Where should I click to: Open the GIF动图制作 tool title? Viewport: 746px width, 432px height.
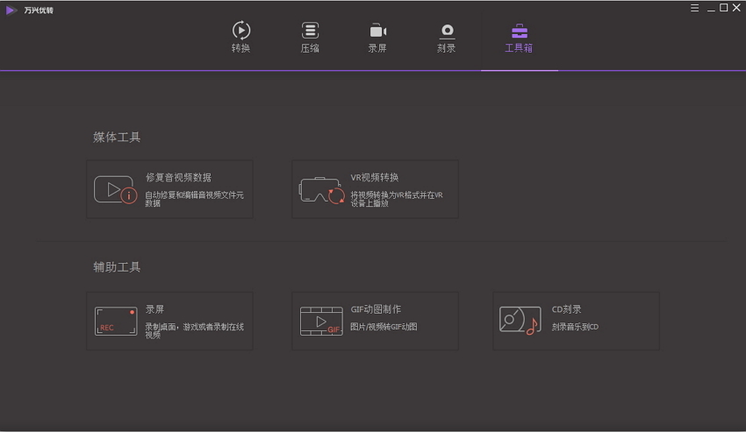(x=376, y=309)
